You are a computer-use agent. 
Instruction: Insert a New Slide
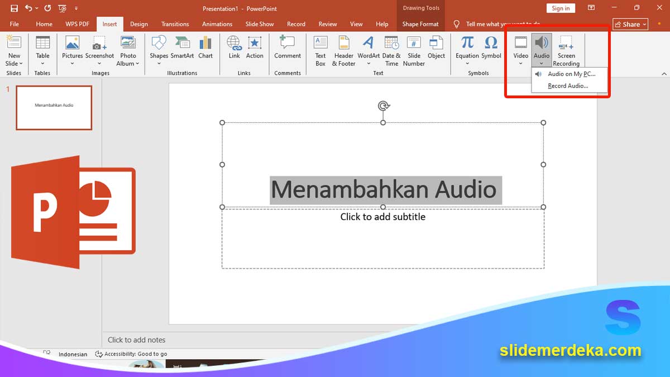click(14, 51)
